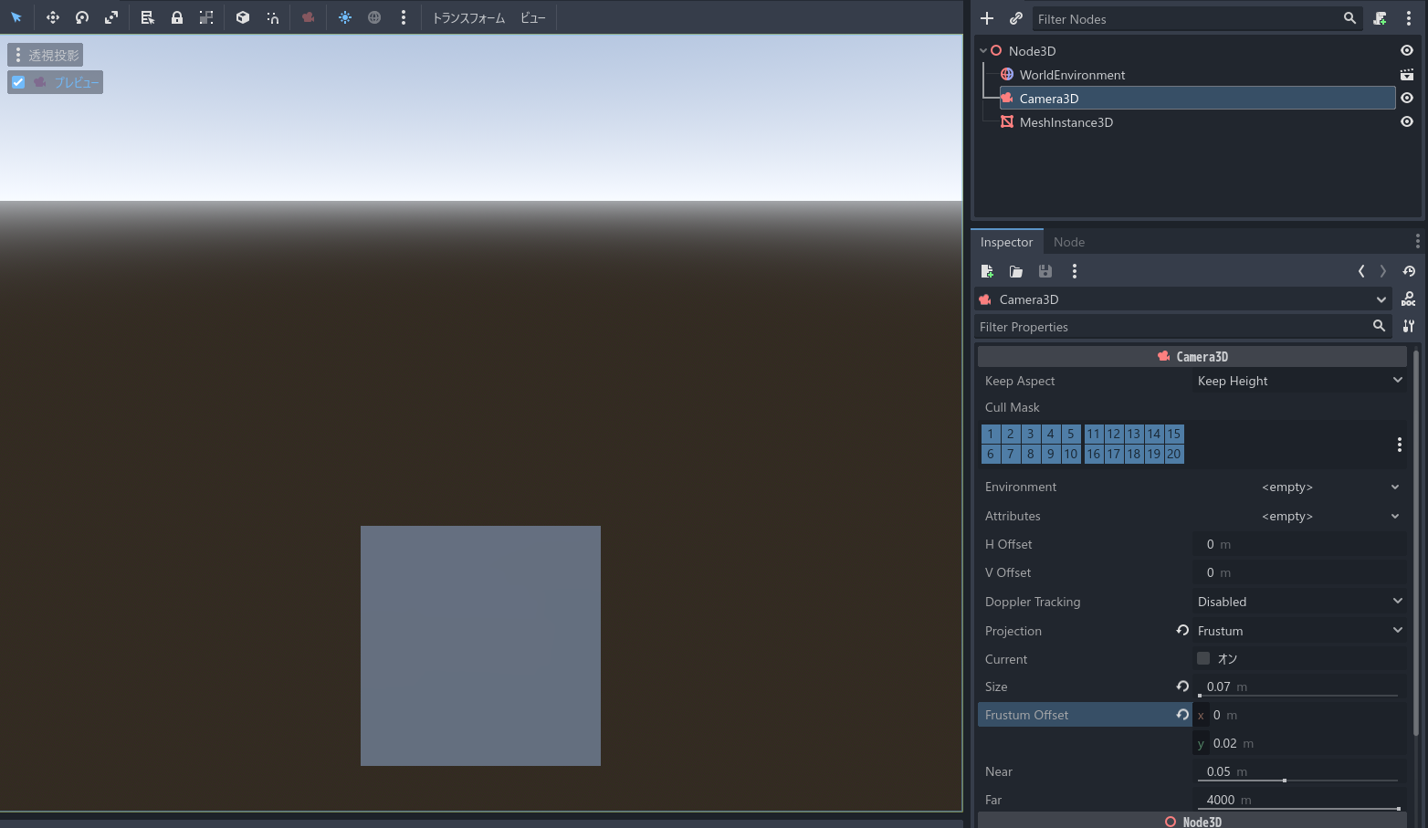Toggle the environment preview globe icon
The width and height of the screenshot is (1428, 828).
374,17
